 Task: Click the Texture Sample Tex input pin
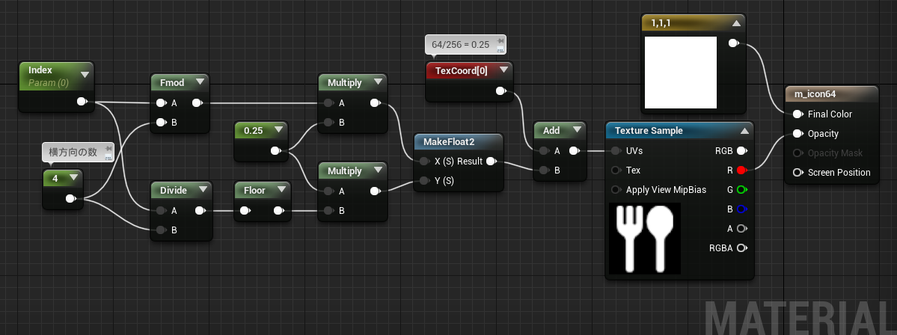click(x=616, y=170)
